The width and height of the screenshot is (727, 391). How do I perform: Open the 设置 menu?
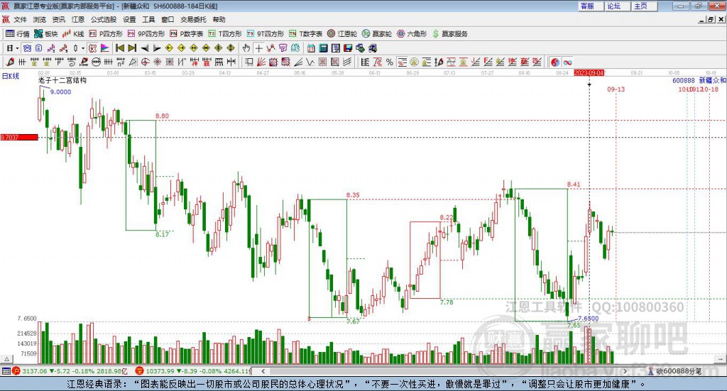pos(129,19)
